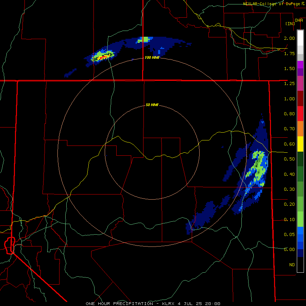The image size is (306, 306).
Task: Click the KLRX radar site identifier
Action: click(169, 304)
